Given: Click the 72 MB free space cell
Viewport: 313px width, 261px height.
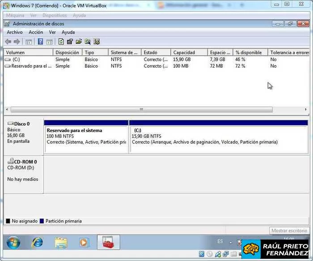Looking at the screenshot, I should pyautogui.click(x=216, y=66).
